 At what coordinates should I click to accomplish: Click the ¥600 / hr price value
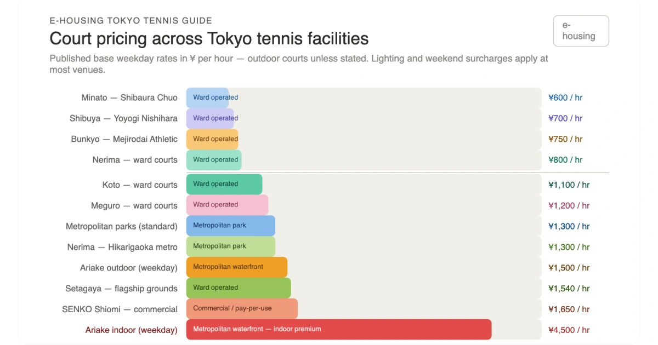pos(565,97)
